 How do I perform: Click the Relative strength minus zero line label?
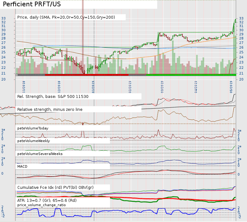coord(50,109)
